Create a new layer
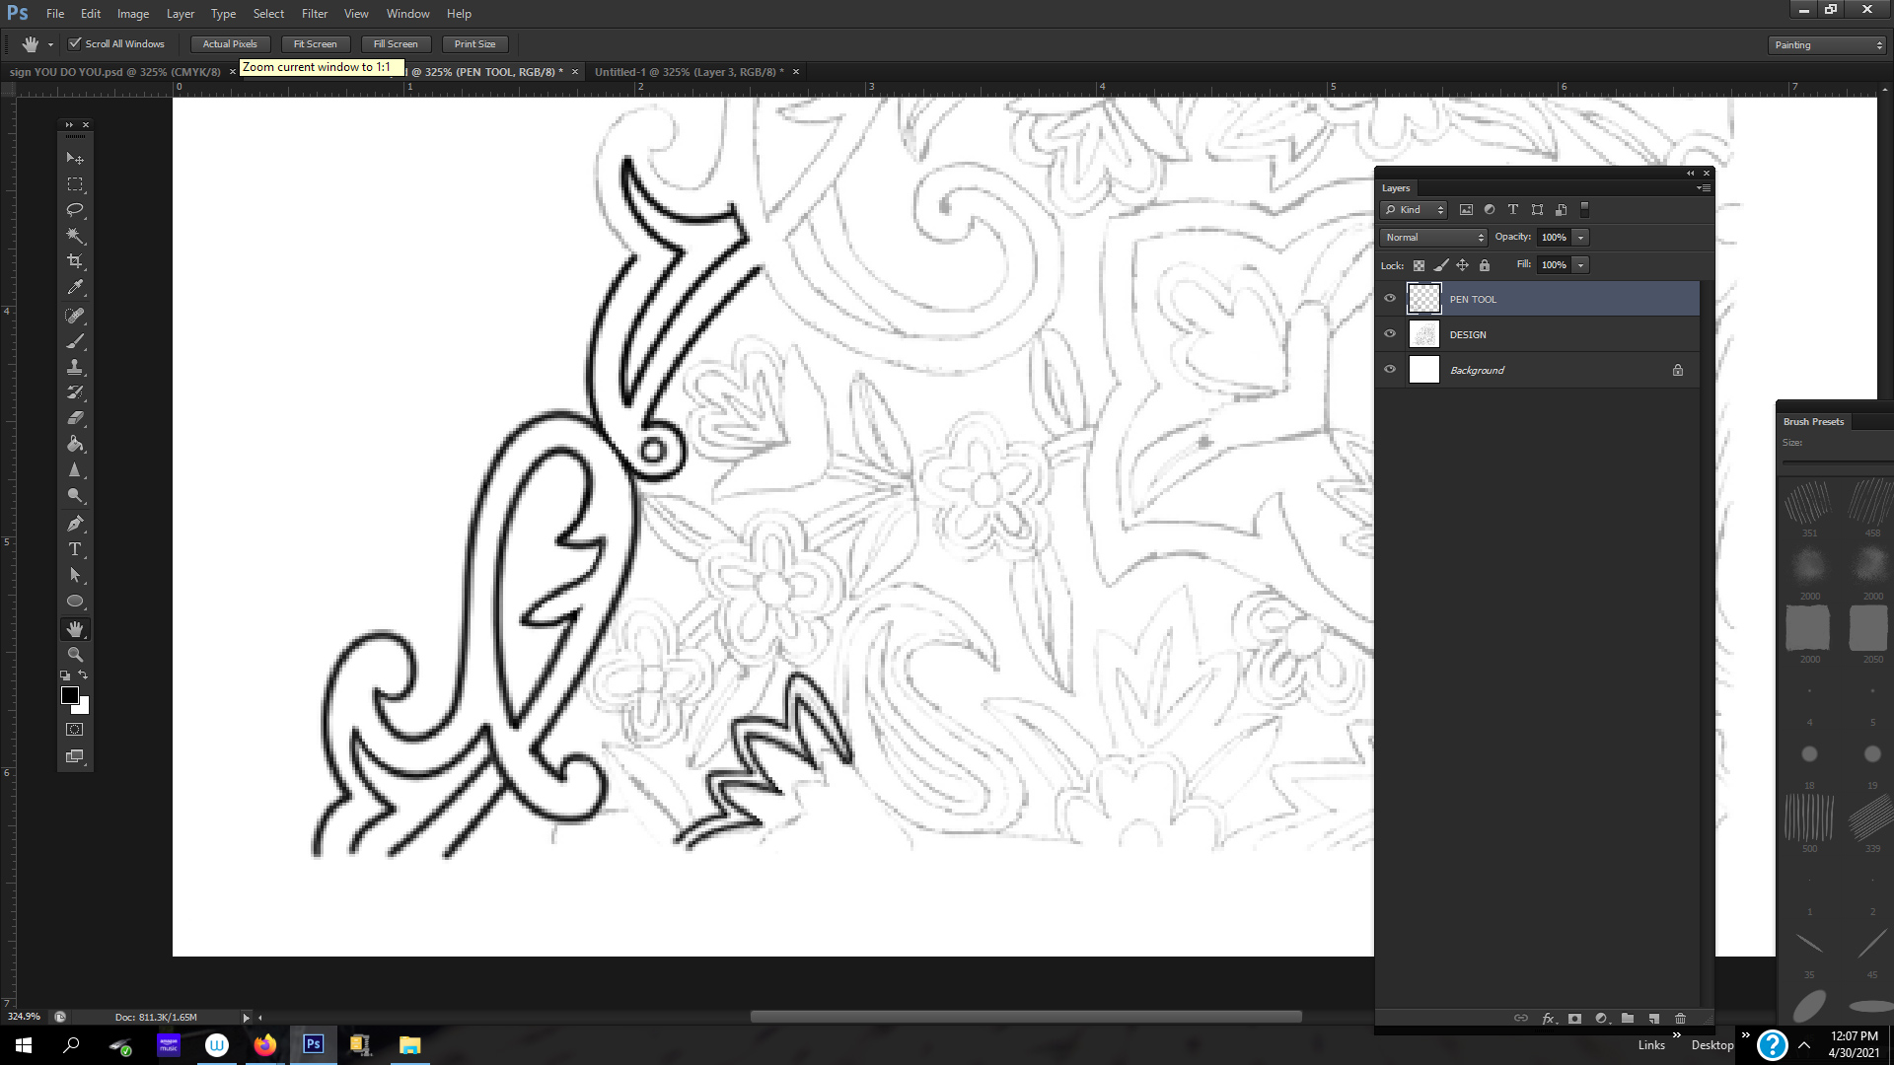 (x=1654, y=1018)
